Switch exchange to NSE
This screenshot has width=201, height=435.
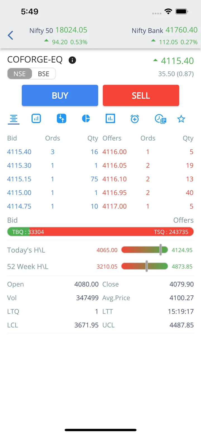[20, 74]
